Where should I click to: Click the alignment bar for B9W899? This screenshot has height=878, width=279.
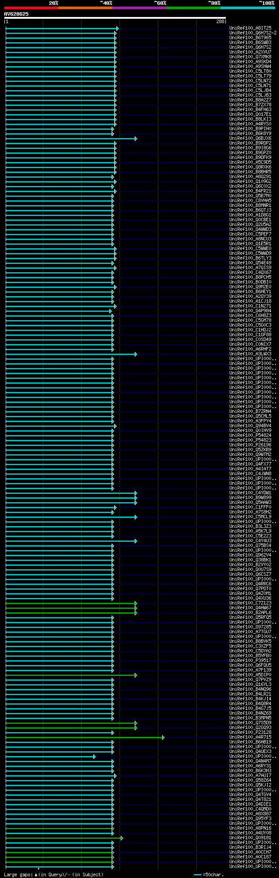tap(71, 498)
